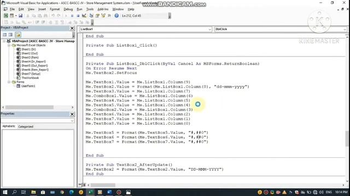Open the DblClick procedure dropdown
350x196 pixels.
[x=345, y=29]
